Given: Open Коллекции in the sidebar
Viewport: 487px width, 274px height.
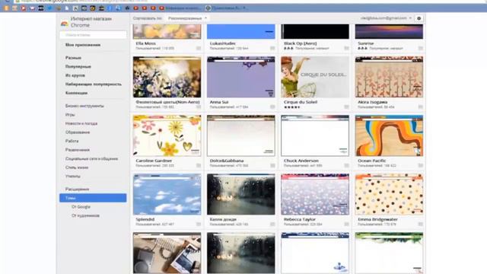Looking at the screenshot, I should pyautogui.click(x=76, y=93).
